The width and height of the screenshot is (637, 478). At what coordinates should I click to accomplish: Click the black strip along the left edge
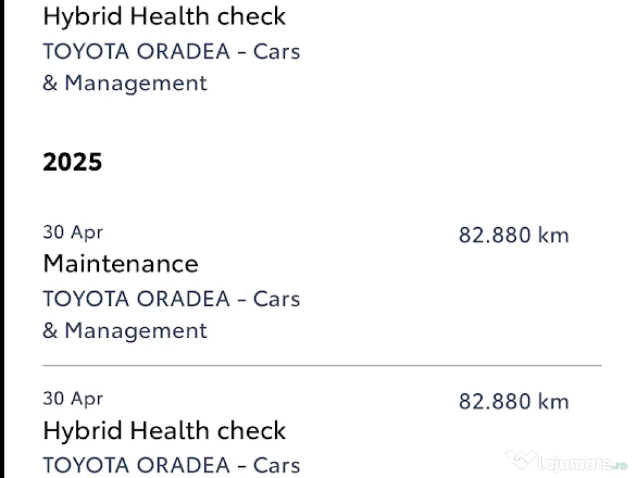click(2, 239)
